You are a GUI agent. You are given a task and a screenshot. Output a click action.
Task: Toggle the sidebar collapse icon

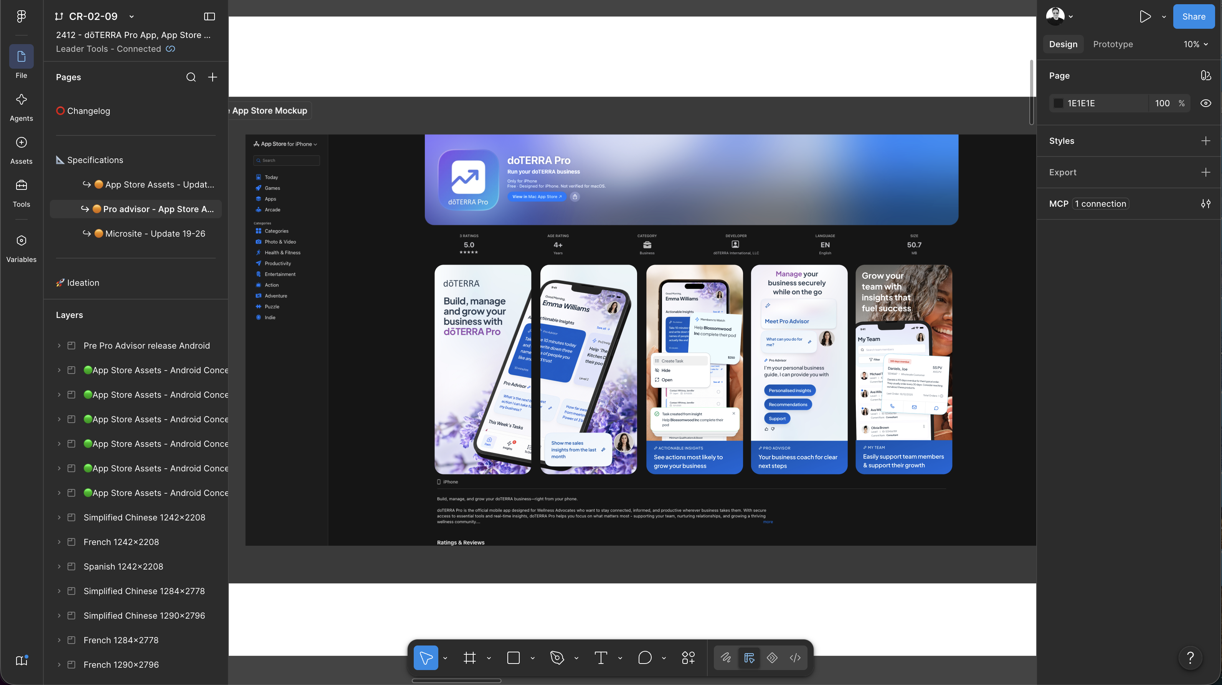click(209, 16)
